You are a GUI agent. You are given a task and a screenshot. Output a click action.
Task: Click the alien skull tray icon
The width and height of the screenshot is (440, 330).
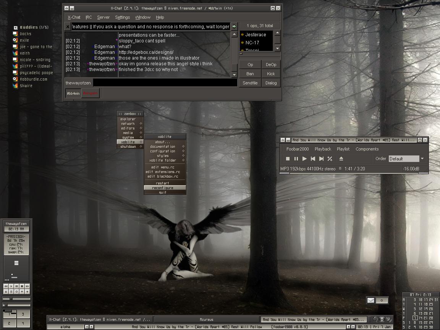pyautogui.click(x=382, y=319)
